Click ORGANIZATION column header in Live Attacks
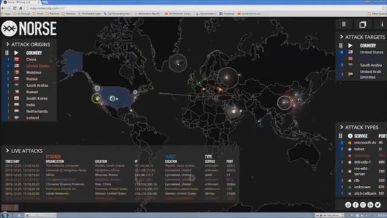Screen dimensions: 387x218 point(55,161)
